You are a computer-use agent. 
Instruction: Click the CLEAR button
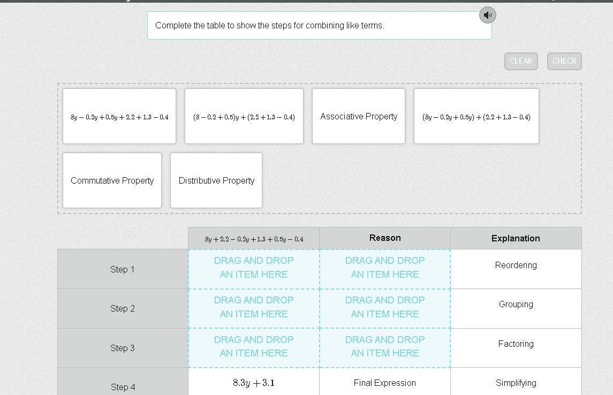tap(521, 62)
